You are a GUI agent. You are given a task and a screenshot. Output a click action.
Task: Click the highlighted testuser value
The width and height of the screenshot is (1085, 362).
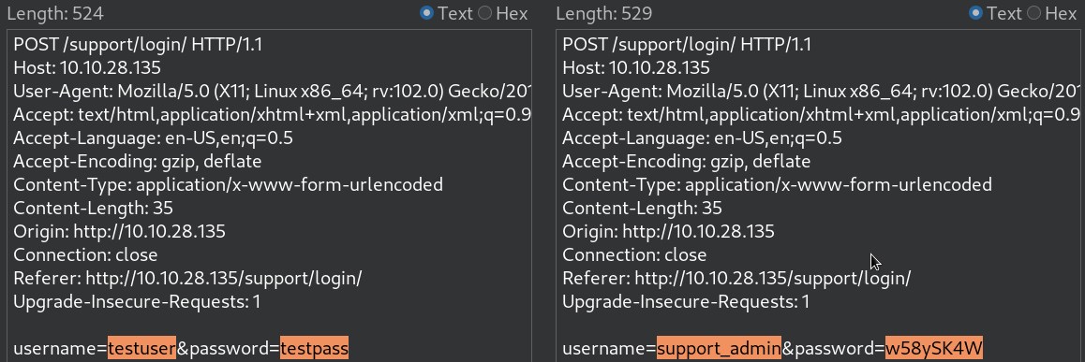(x=141, y=349)
